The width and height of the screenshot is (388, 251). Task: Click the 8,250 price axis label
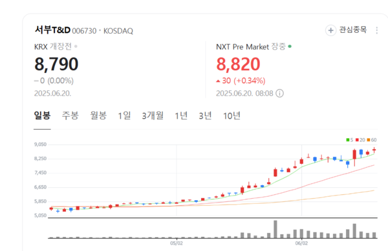pyautogui.click(x=40, y=159)
